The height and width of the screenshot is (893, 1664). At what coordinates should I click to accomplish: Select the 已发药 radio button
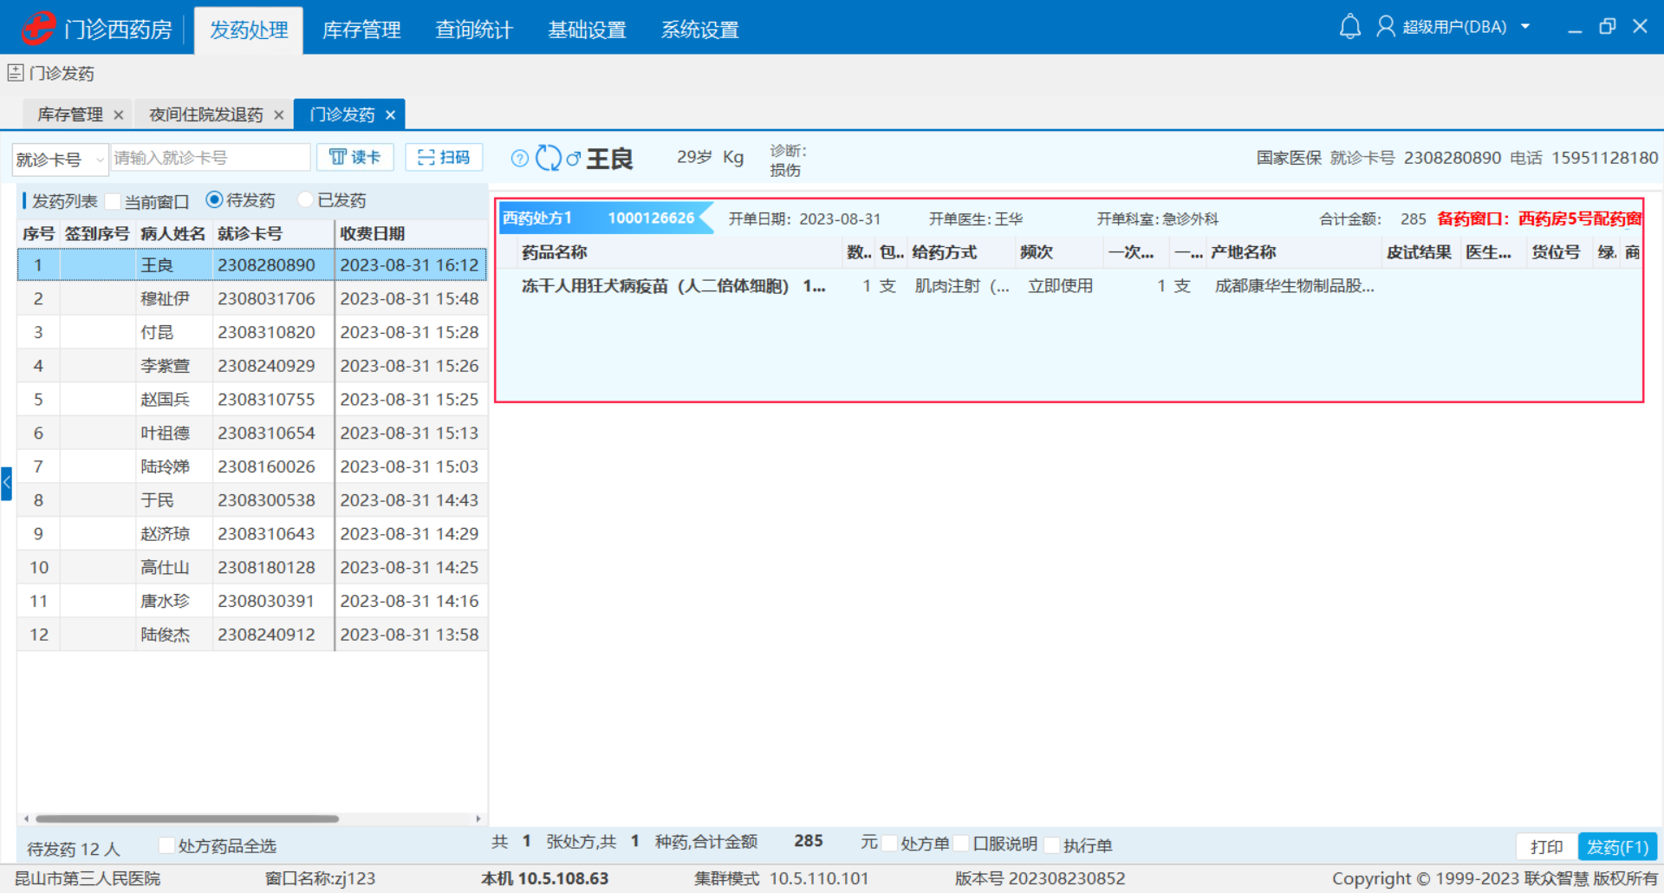305,199
